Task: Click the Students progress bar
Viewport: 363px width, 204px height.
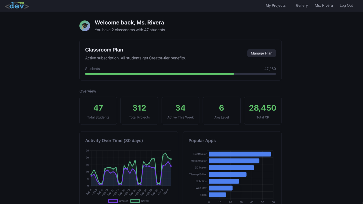Action: point(180,74)
